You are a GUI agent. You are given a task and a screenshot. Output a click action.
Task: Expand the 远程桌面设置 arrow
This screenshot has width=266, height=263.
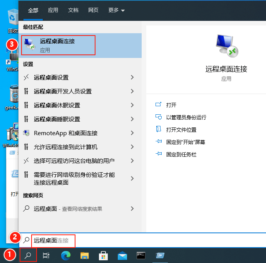132,78
